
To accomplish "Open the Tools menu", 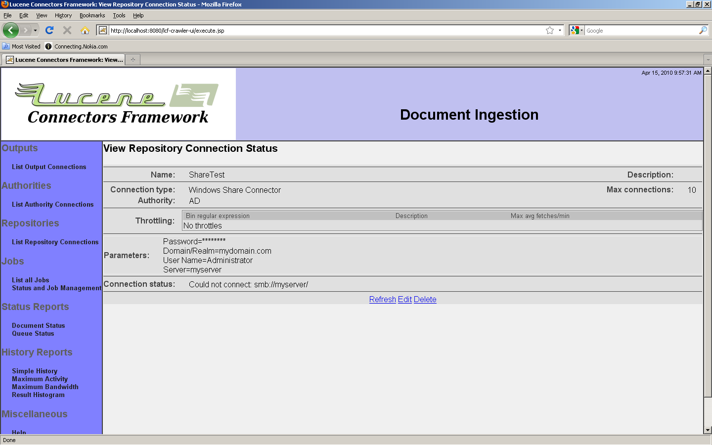I will click(119, 15).
